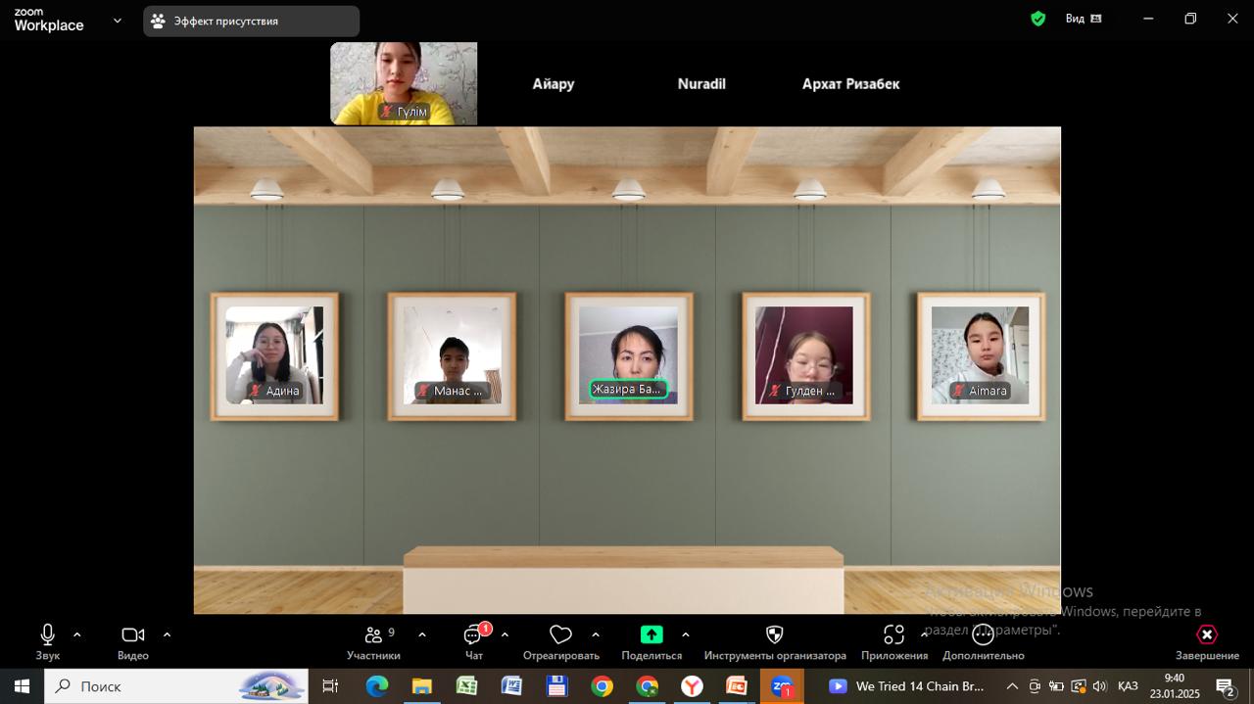Image resolution: width=1254 pixels, height=704 pixels.
Task: Click the Windows Search box in taskbar
Action: point(176,686)
